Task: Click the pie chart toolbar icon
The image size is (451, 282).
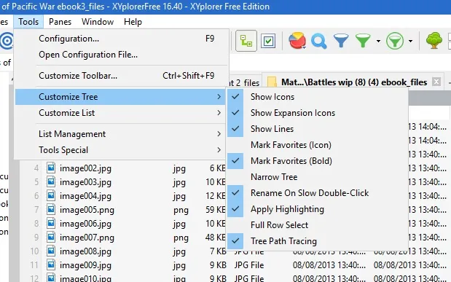Action: tap(297, 41)
